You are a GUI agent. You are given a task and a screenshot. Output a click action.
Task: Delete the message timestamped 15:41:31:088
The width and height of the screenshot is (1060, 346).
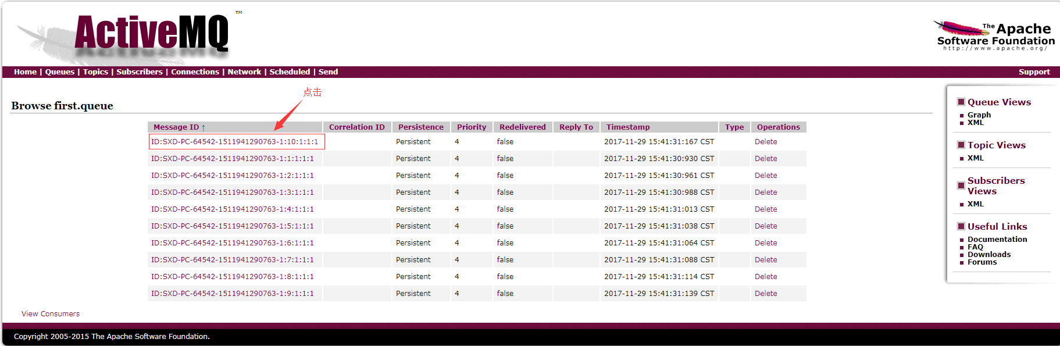(x=766, y=259)
